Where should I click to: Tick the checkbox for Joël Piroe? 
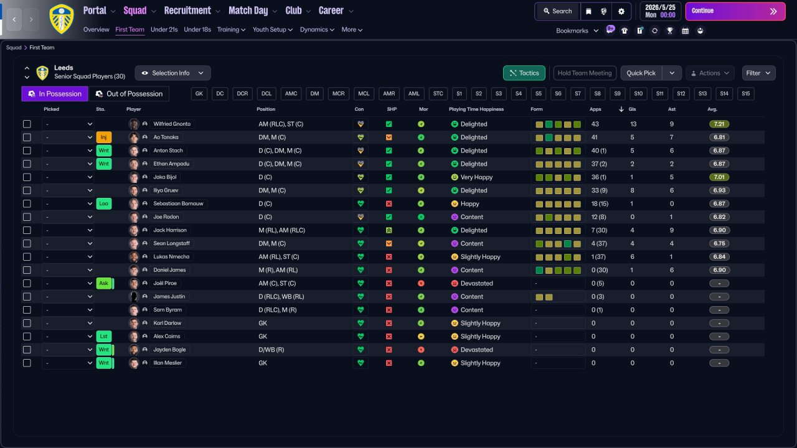point(27,283)
